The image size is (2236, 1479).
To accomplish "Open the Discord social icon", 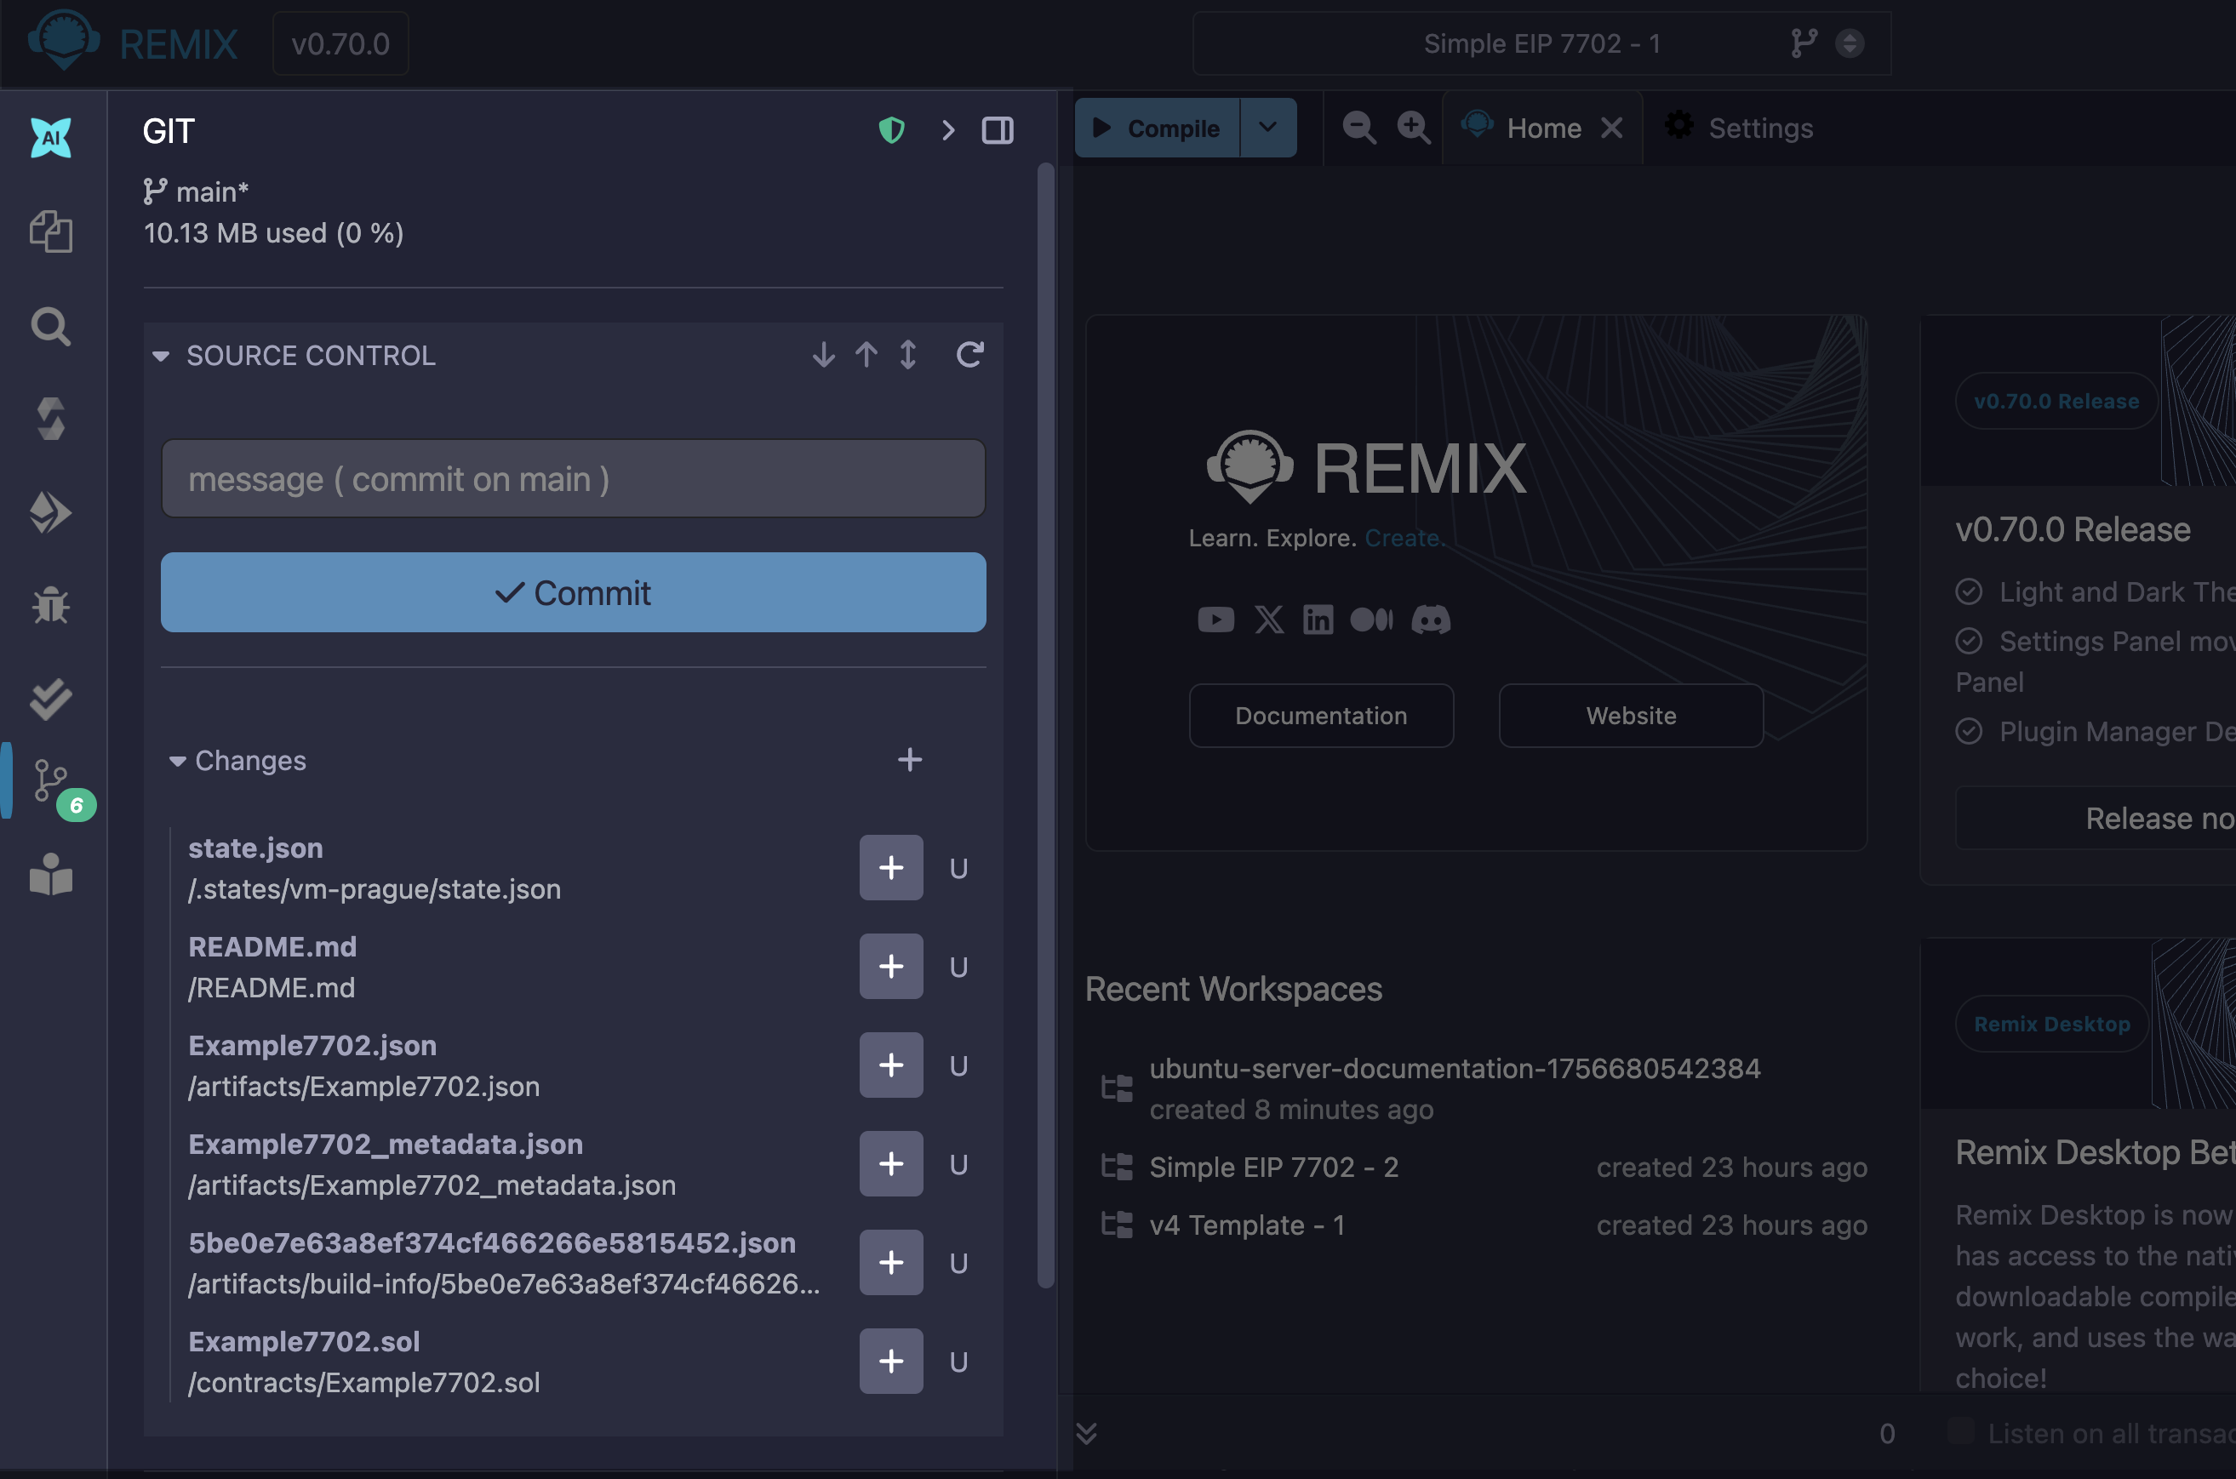I will coord(1430,620).
